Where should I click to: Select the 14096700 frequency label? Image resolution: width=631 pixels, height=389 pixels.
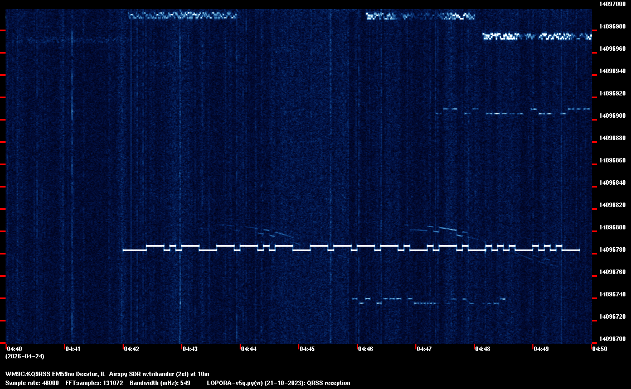coord(611,339)
